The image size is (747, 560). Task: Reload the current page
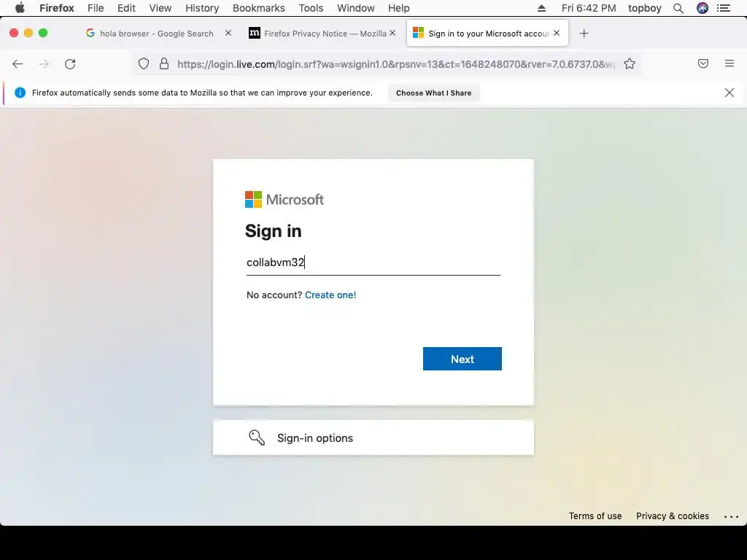[x=70, y=64]
